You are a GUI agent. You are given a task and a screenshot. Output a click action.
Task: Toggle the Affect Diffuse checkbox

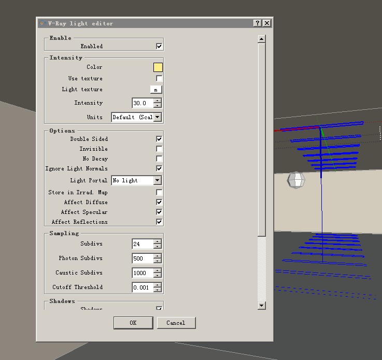tap(159, 202)
